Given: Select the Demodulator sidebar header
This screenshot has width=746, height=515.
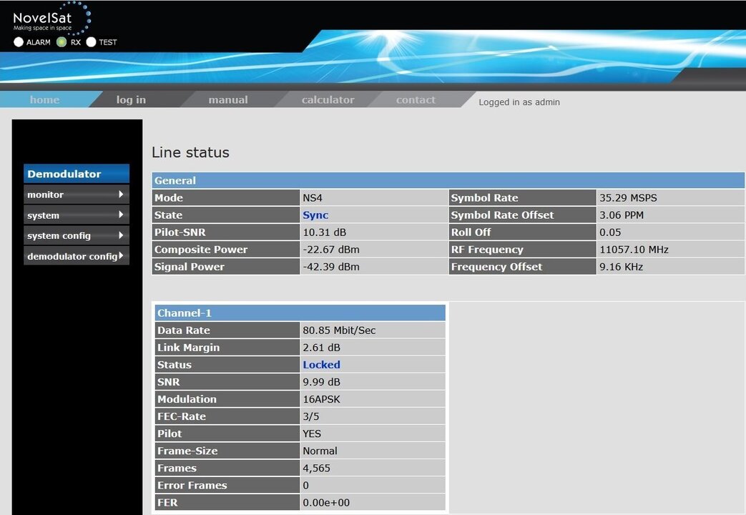Looking at the screenshot, I should 76,174.
